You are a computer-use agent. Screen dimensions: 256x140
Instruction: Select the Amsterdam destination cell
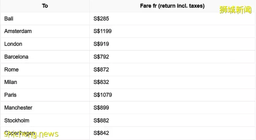(18, 31)
